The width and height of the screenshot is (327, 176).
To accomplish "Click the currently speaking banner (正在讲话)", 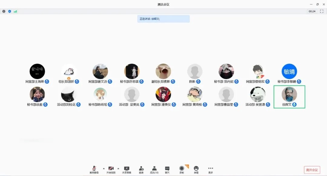I will click(x=163, y=19).
